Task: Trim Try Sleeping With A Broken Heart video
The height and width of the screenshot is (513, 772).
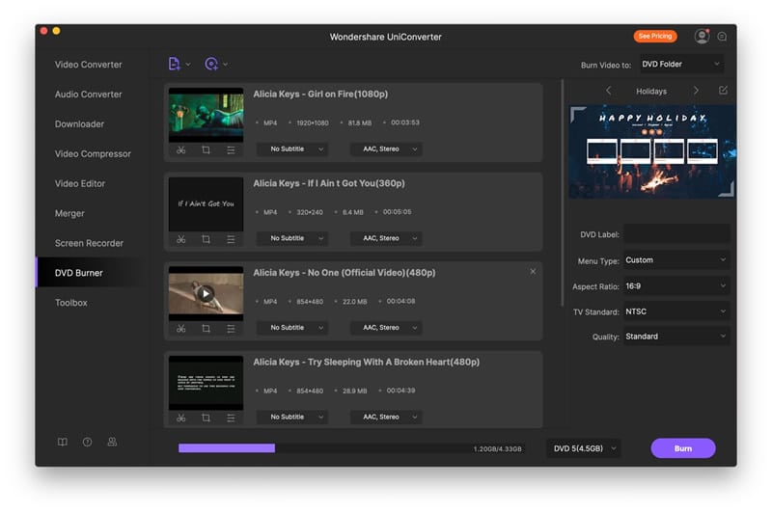Action: (181, 418)
